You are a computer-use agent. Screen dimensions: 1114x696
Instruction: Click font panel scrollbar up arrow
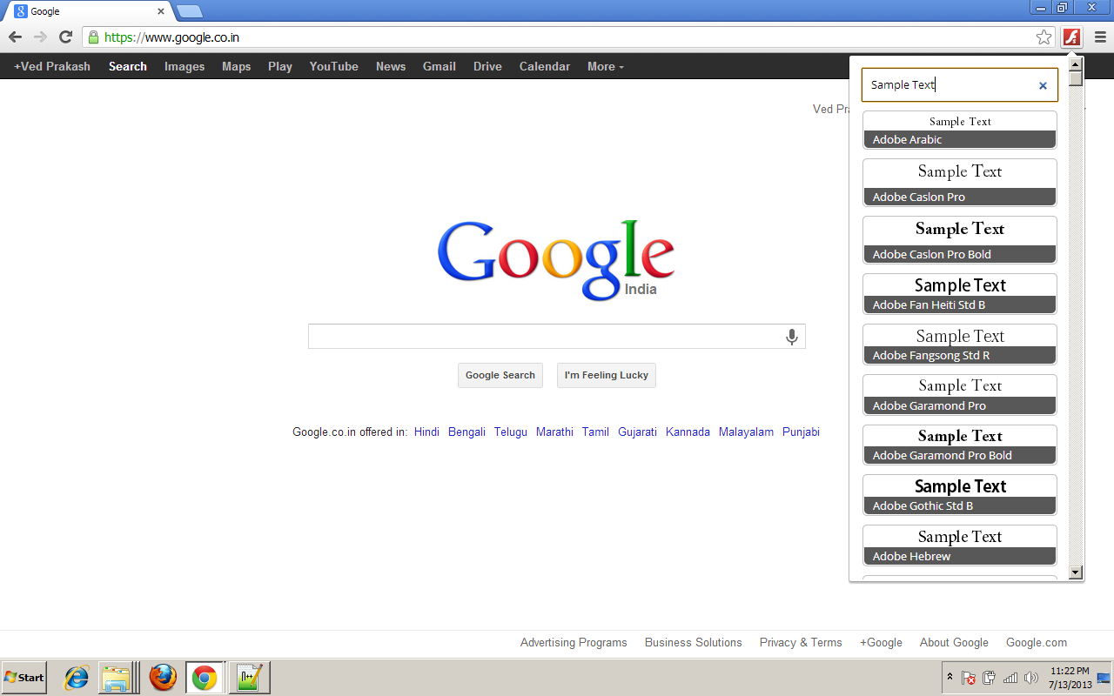1076,64
